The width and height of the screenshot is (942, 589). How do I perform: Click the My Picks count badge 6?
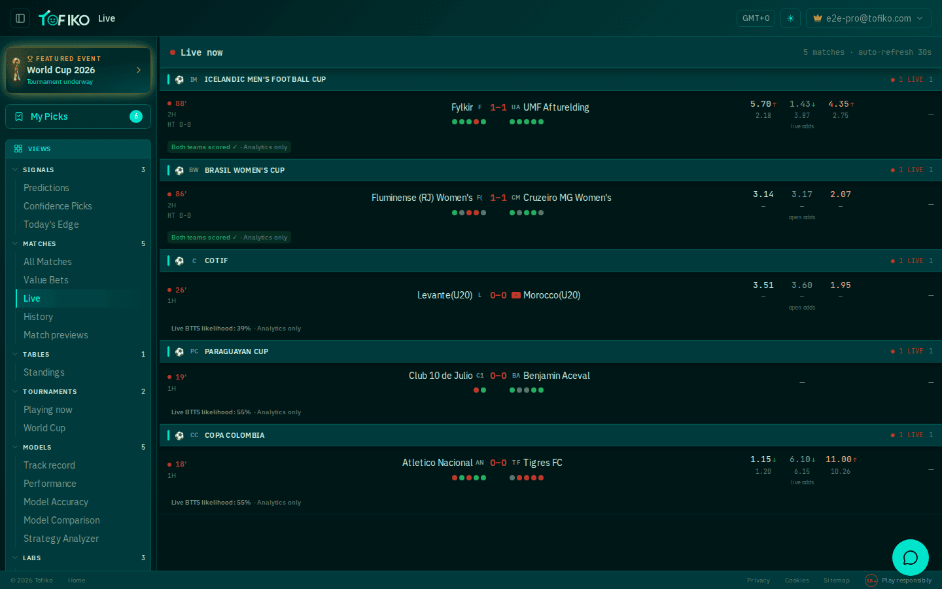[x=136, y=116]
